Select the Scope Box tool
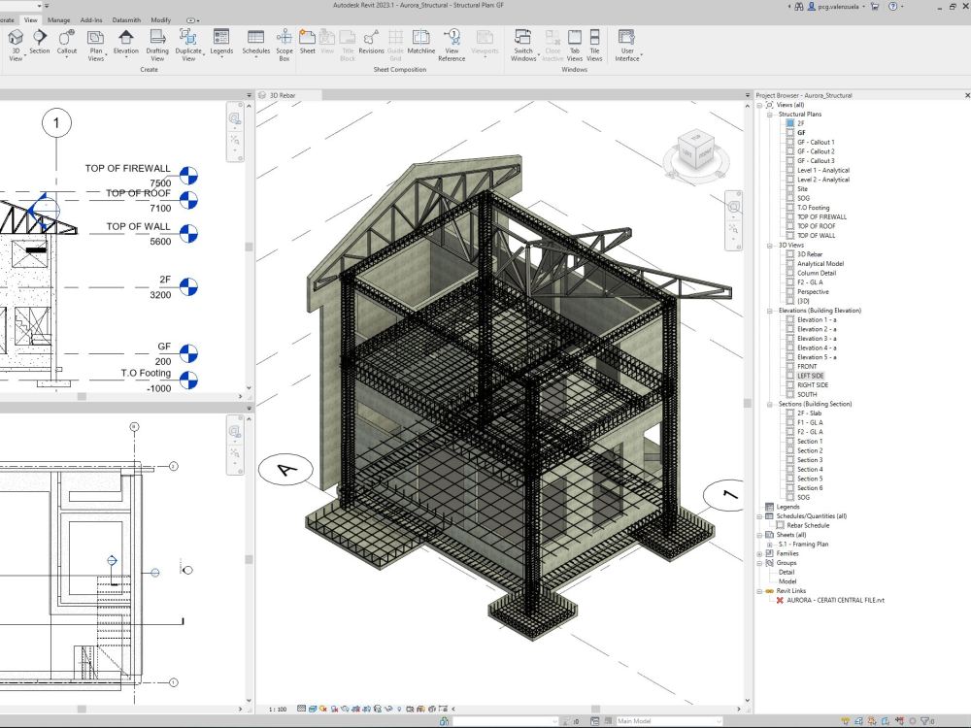This screenshot has height=728, width=971. click(x=285, y=46)
